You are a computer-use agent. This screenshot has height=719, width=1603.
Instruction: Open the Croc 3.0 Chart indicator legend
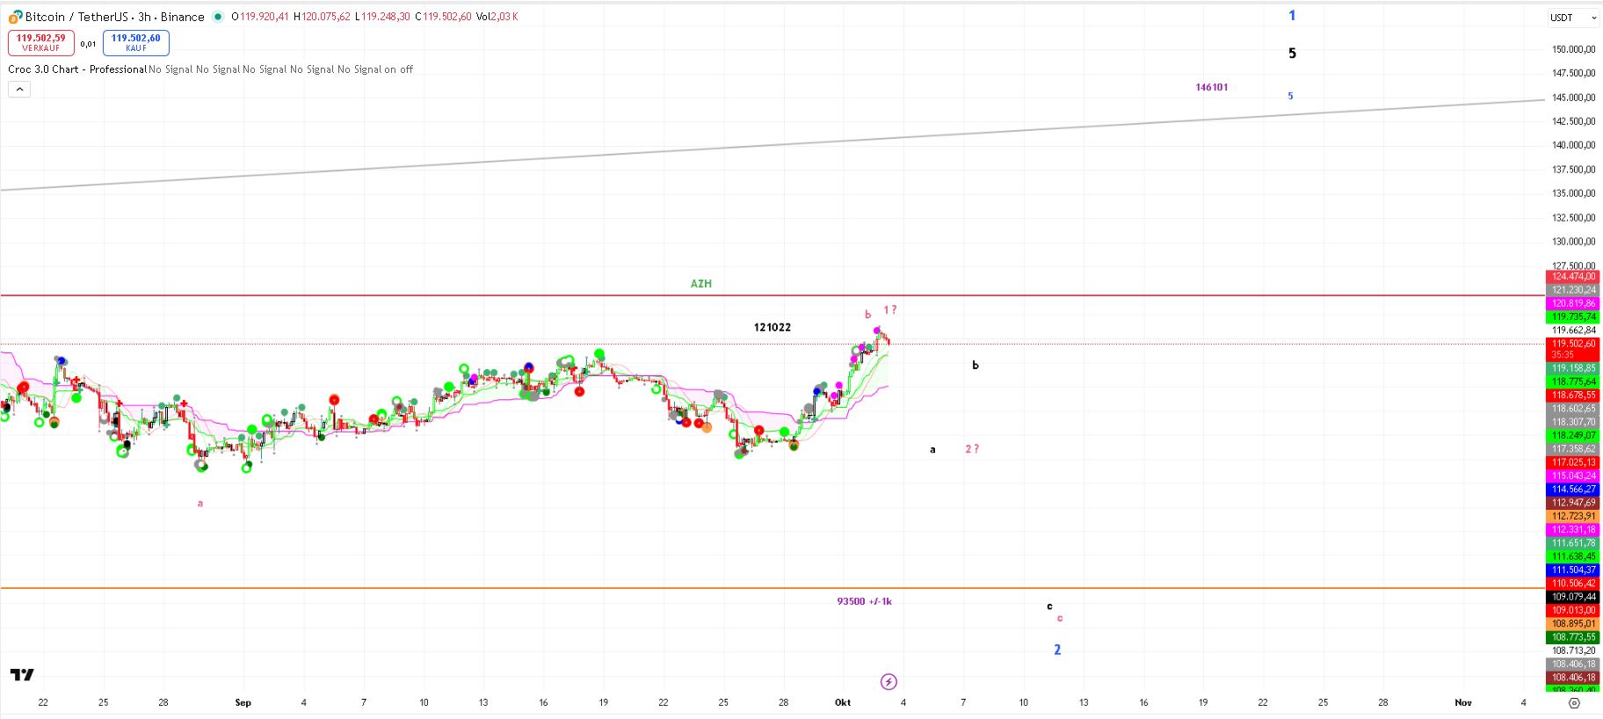[x=77, y=69]
